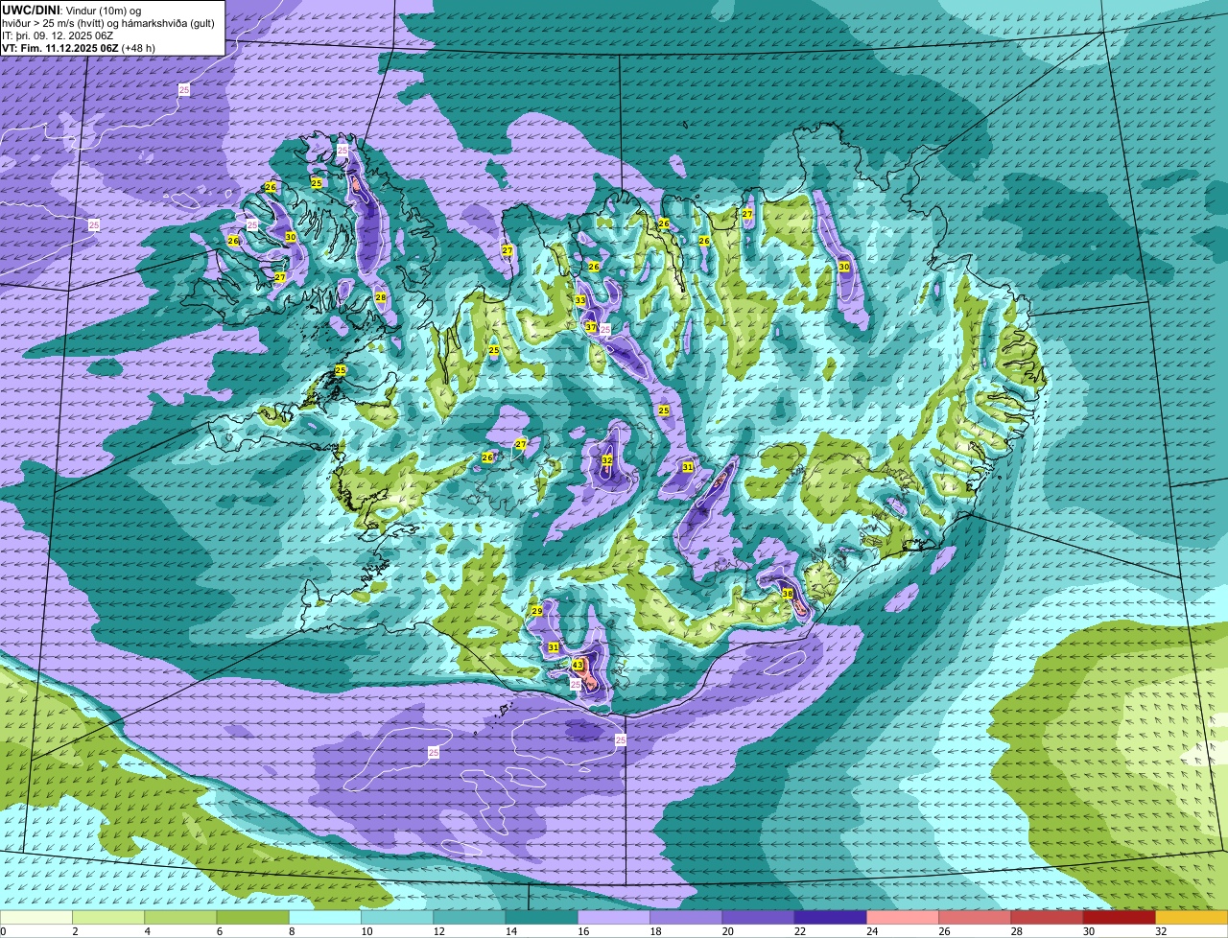
Task: Pick the 4–6 green legend swatch
Action: click(180, 917)
